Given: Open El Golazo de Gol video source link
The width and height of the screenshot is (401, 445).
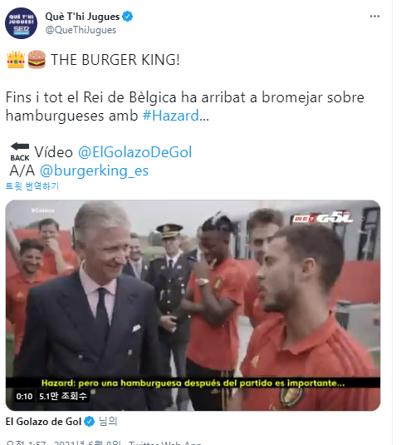Looking at the screenshot, I should 43,422.
